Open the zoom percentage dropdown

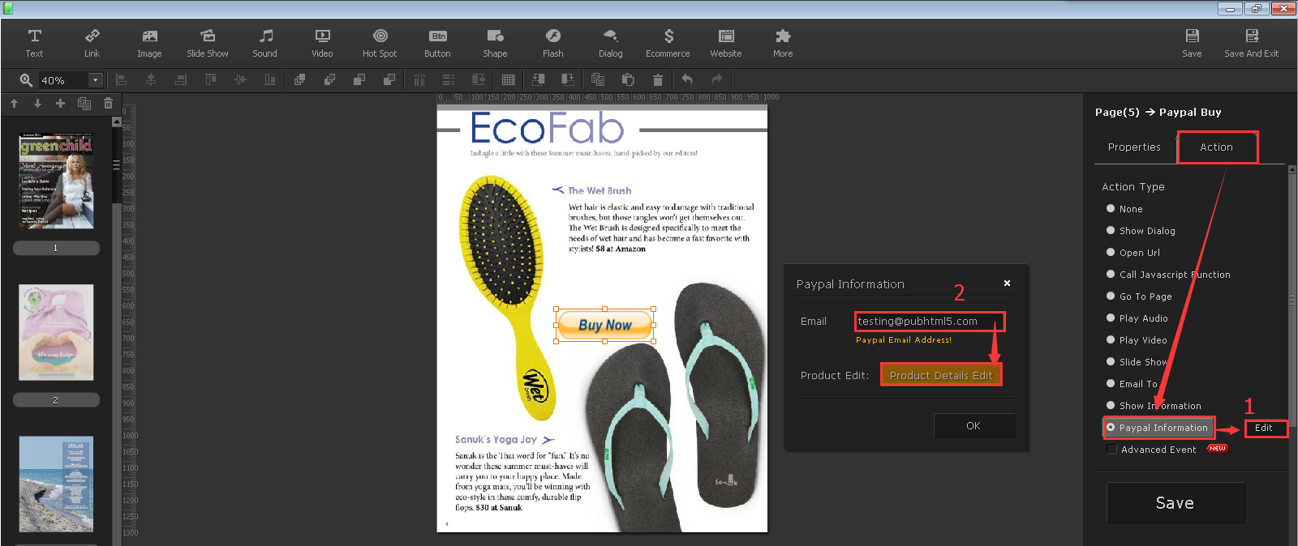coord(96,80)
